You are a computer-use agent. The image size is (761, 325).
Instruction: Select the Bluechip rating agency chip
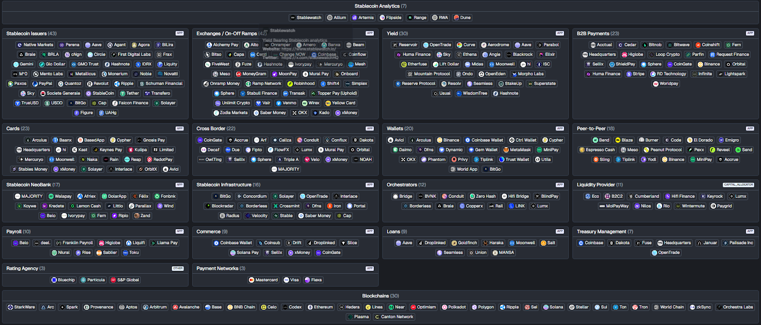[x=63, y=280]
